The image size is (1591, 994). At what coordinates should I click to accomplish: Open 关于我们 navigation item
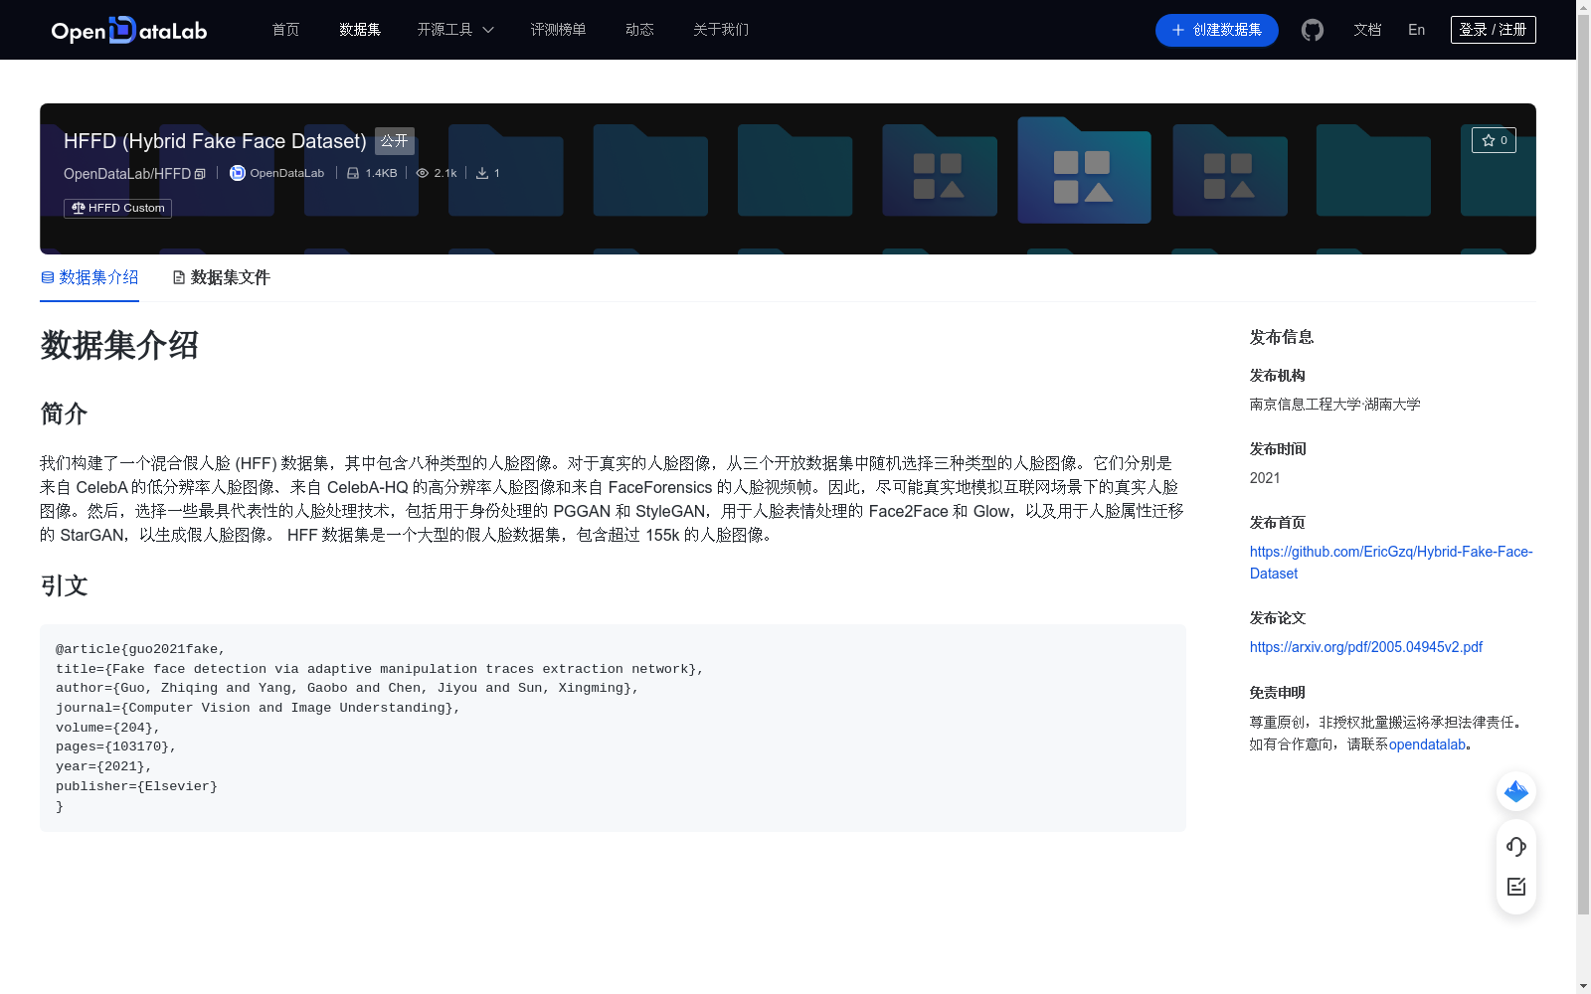point(721,30)
